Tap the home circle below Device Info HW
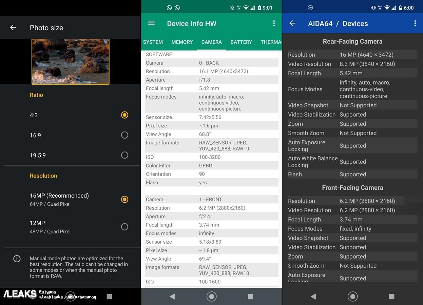423x305 pixels. click(x=211, y=297)
